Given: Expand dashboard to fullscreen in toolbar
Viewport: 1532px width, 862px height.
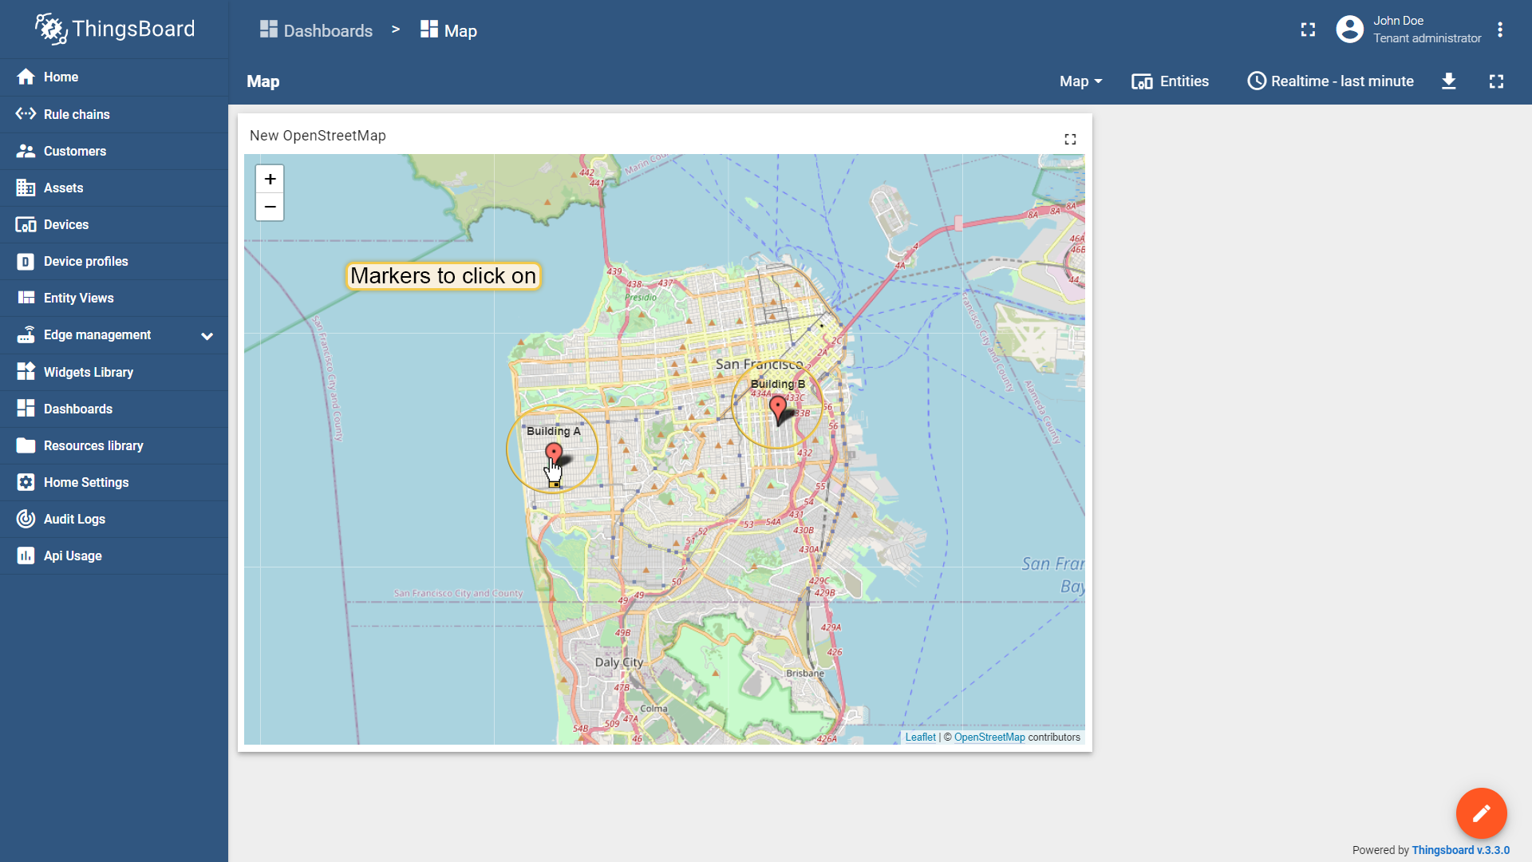Looking at the screenshot, I should pyautogui.click(x=1497, y=81).
